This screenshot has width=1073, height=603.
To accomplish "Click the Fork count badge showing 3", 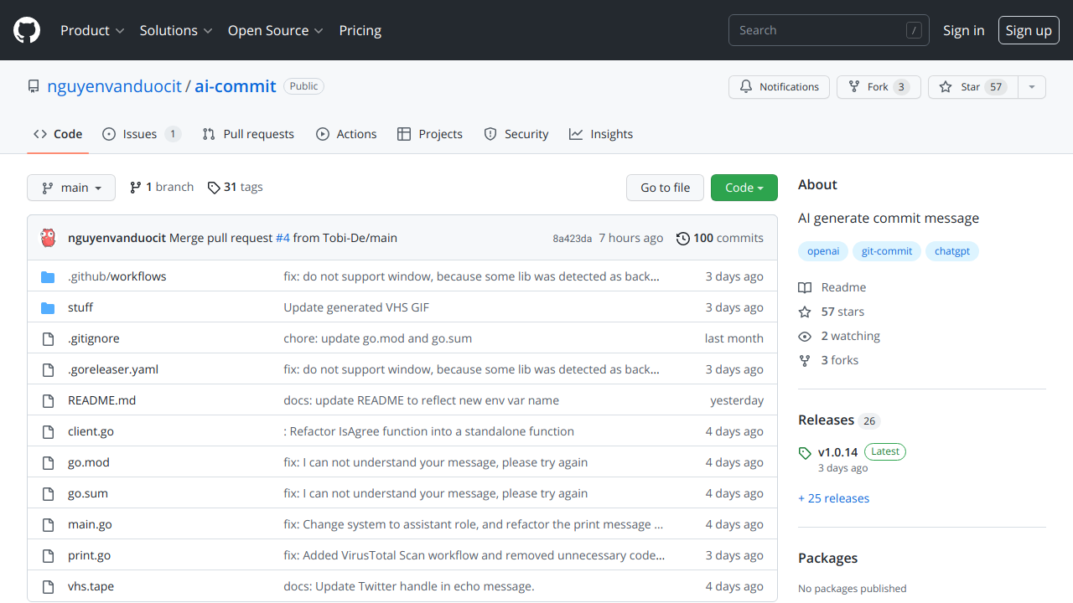I will [901, 87].
